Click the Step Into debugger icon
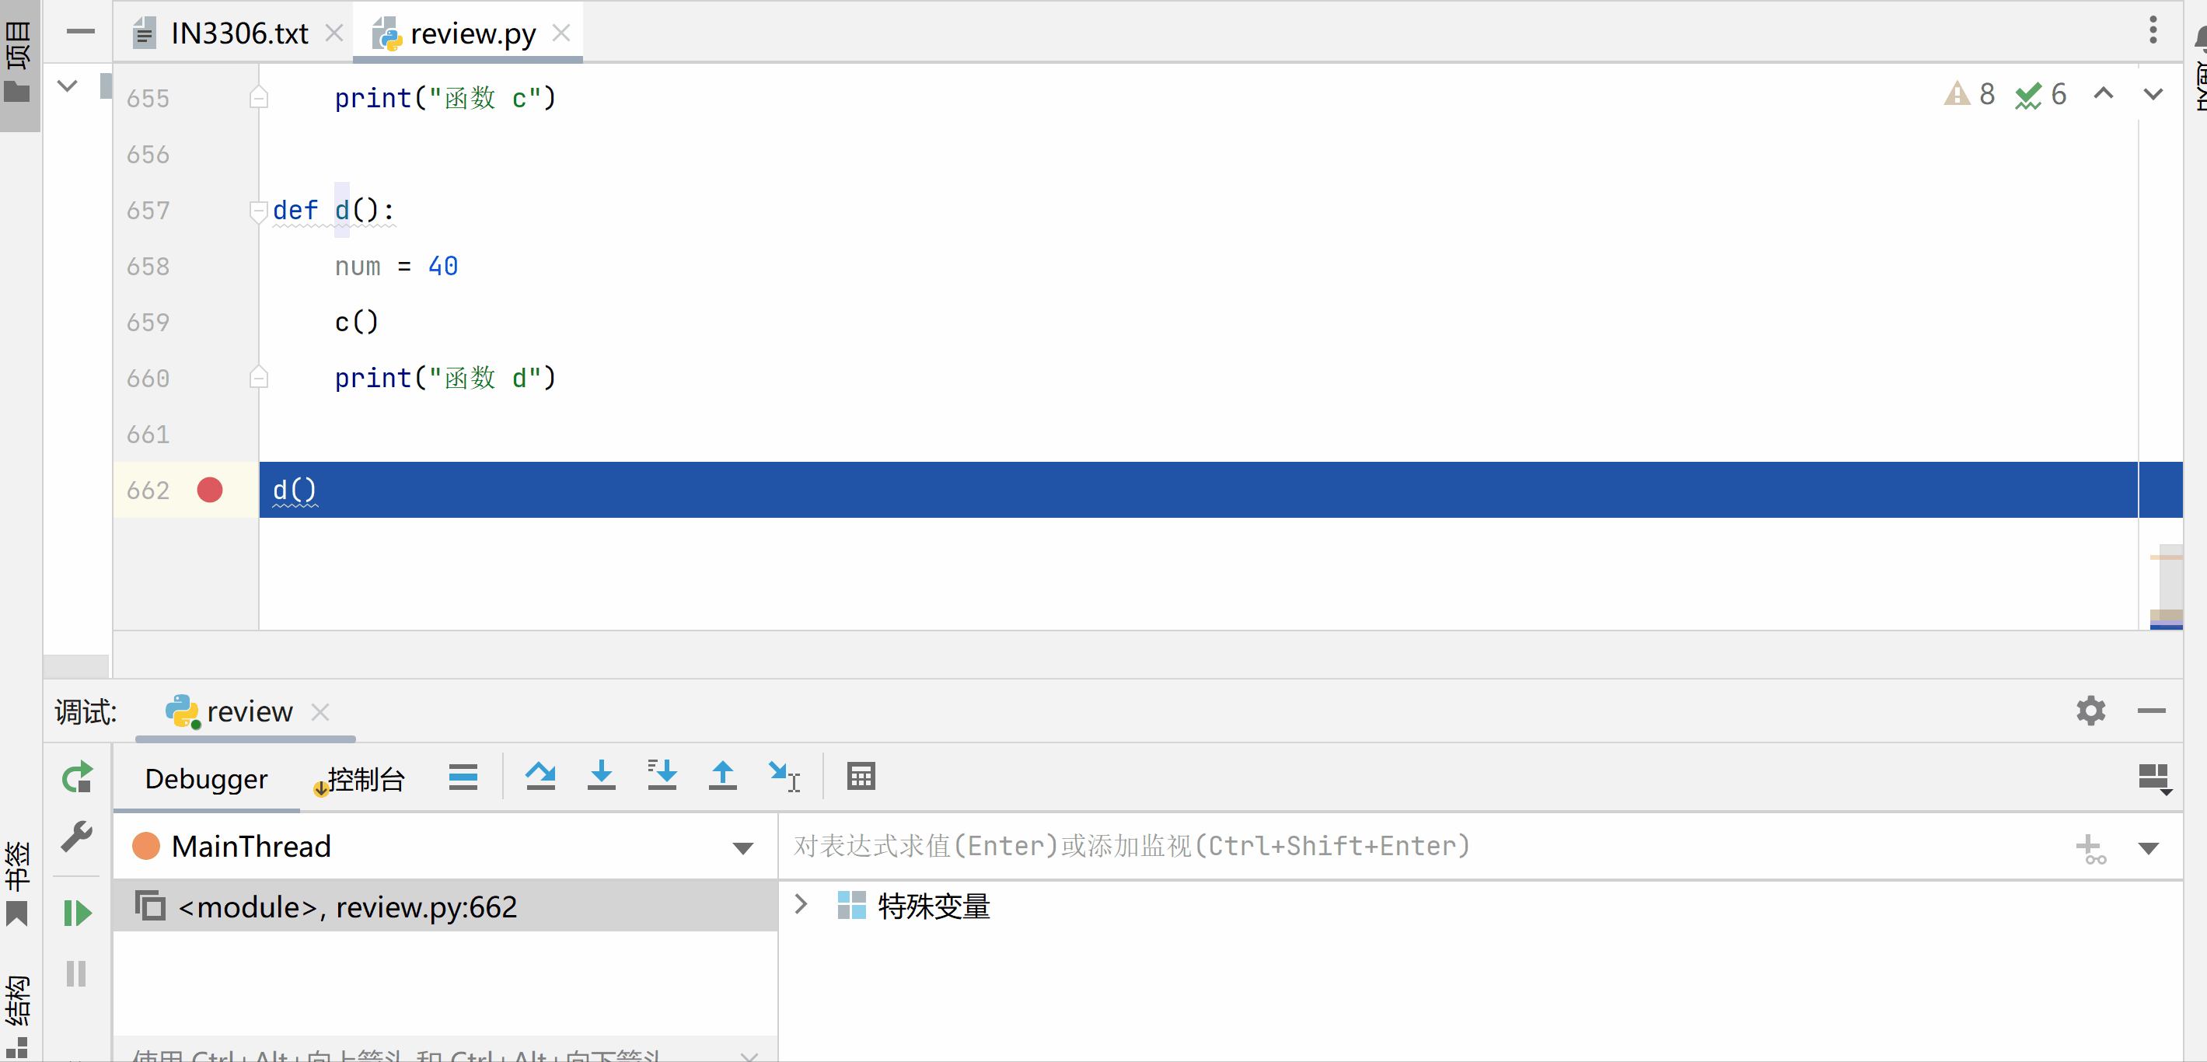2207x1062 pixels. coord(602,777)
